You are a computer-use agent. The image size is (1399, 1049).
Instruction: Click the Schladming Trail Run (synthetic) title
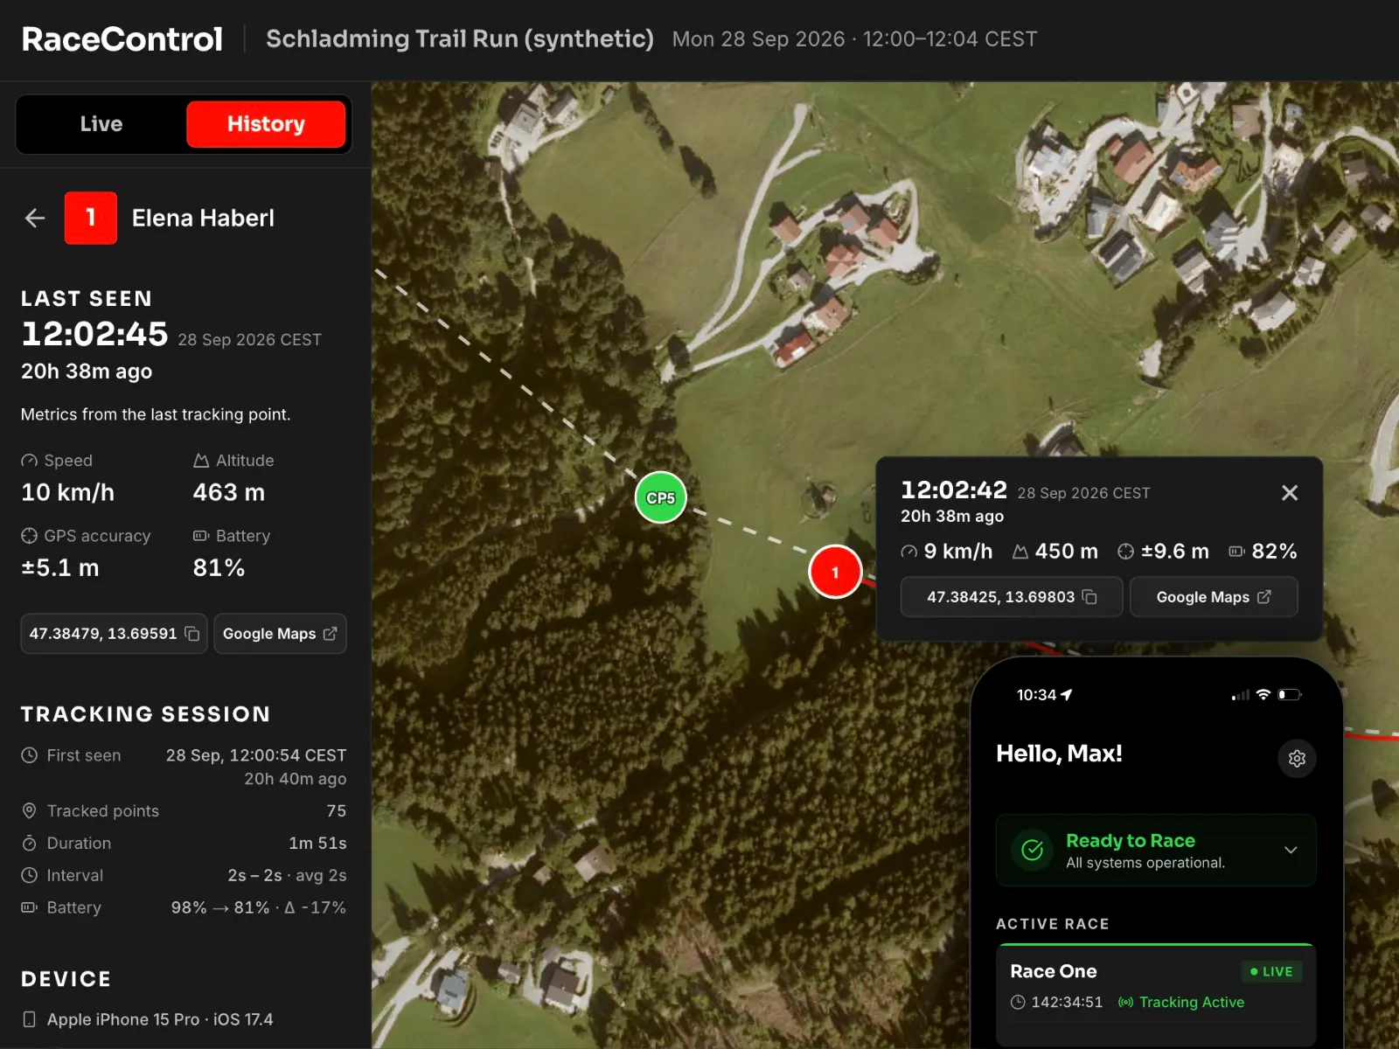(x=460, y=39)
